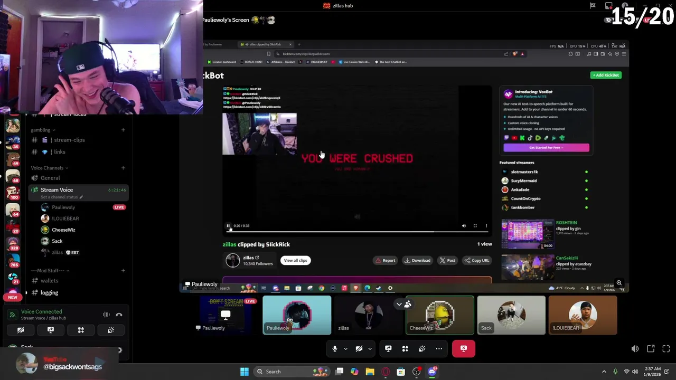The width and height of the screenshot is (676, 380).
Task: Select the zillas participant tile
Action: click(x=368, y=315)
